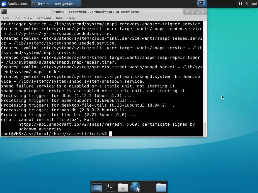Click 'Processing triggers for desktop-file-utils' line
Image resolution: width=258 pixels, height=193 pixels.
click(89, 105)
